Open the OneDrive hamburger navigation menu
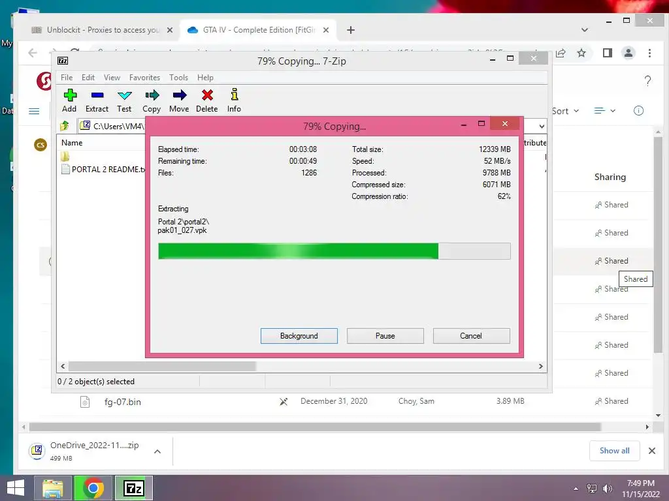 coord(34,111)
